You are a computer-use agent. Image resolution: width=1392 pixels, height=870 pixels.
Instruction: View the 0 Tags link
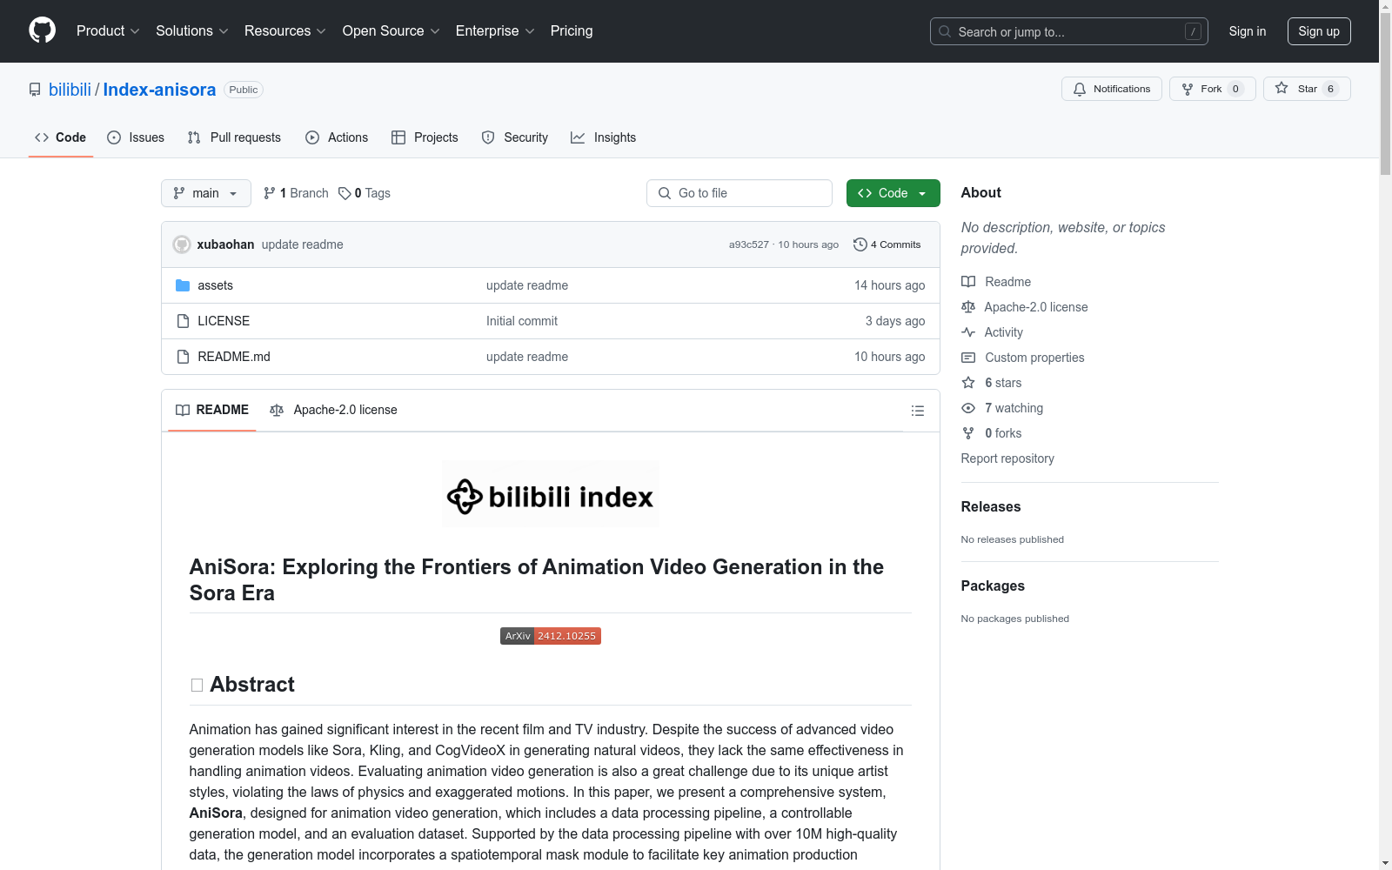[365, 193]
